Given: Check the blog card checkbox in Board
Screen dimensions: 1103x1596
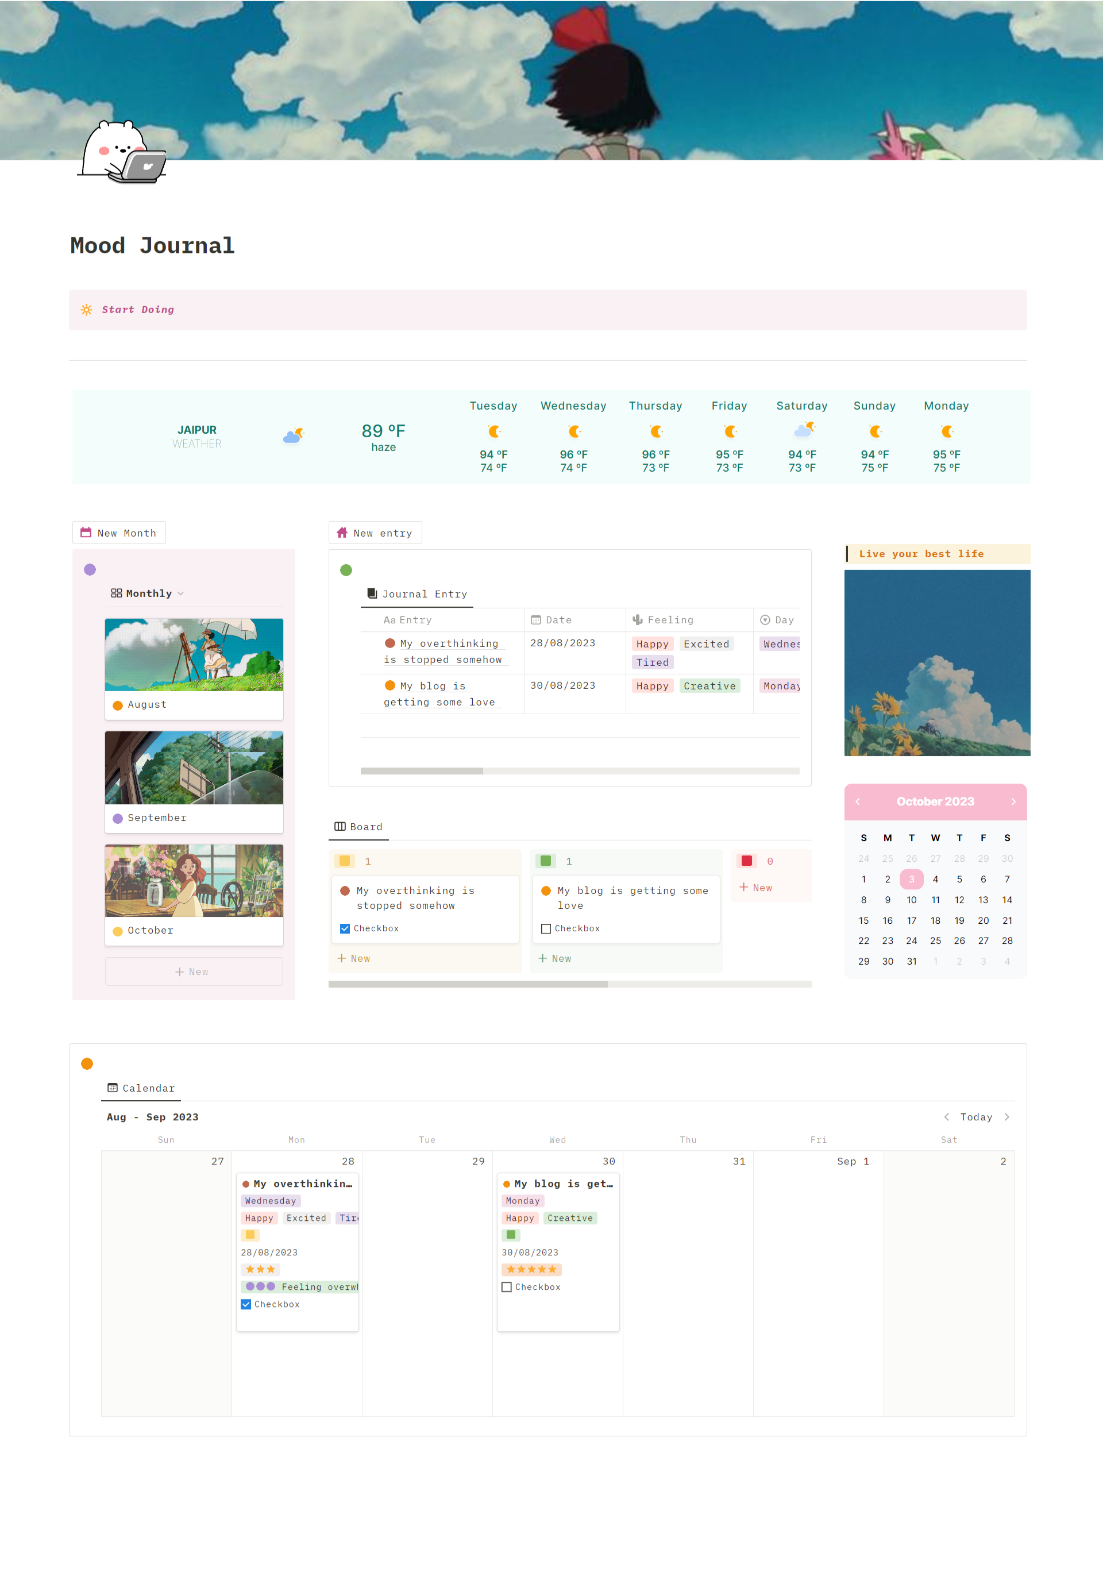Looking at the screenshot, I should (x=546, y=928).
